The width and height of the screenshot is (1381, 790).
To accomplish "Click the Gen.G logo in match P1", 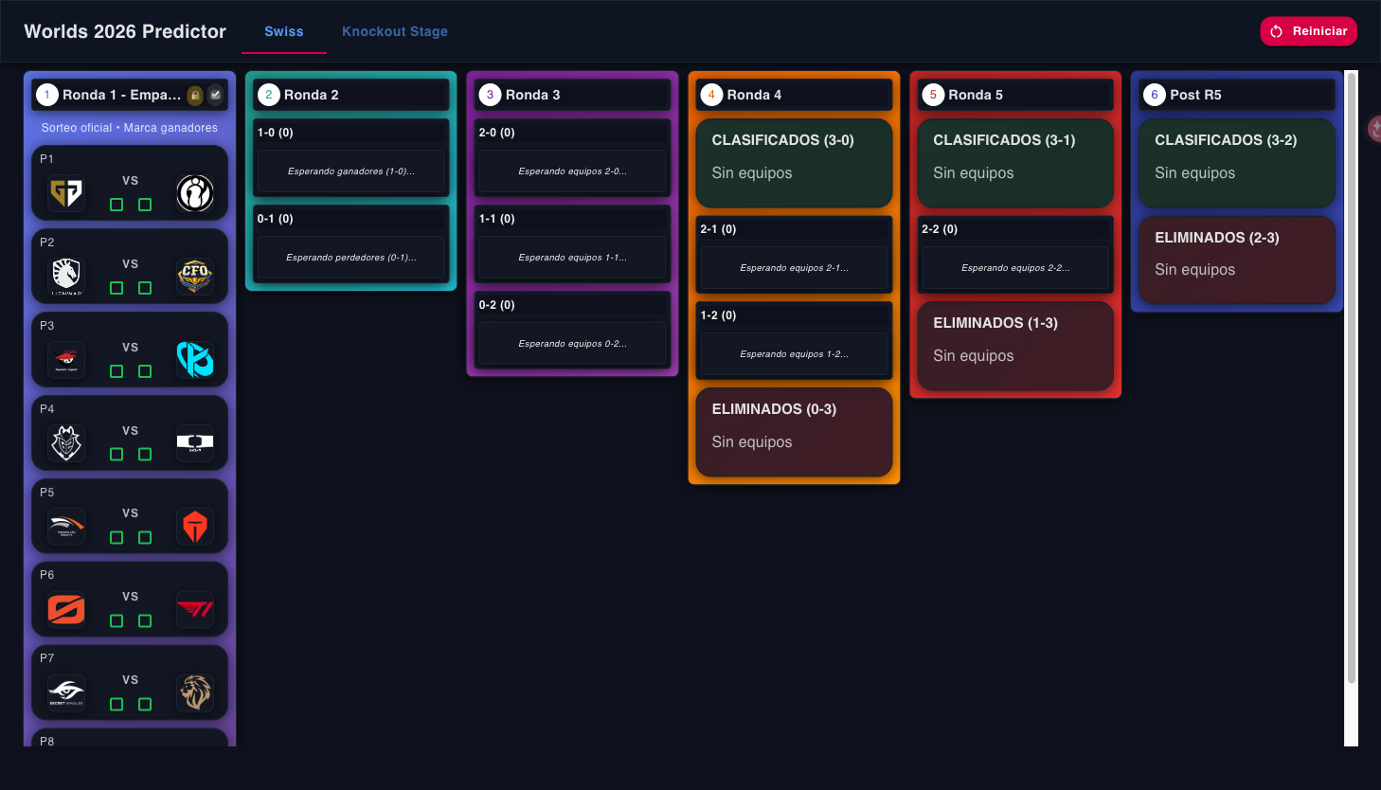I will [66, 193].
